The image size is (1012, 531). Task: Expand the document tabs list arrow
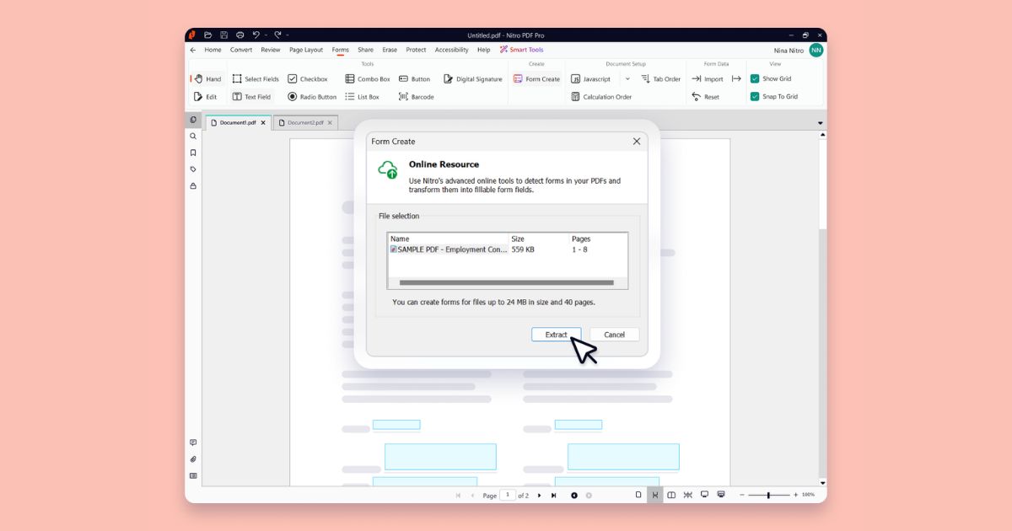click(821, 123)
